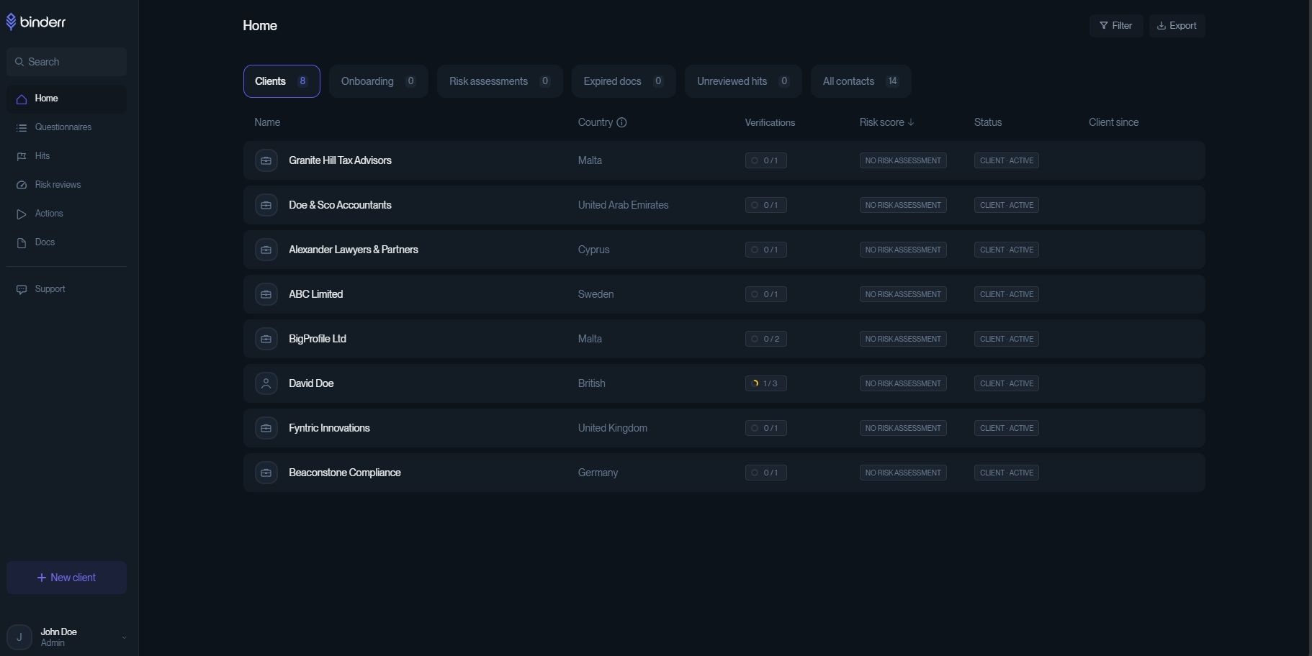Click Granite Hill 0/1 verification badge
The height and width of the screenshot is (656, 1312).
pyautogui.click(x=765, y=160)
